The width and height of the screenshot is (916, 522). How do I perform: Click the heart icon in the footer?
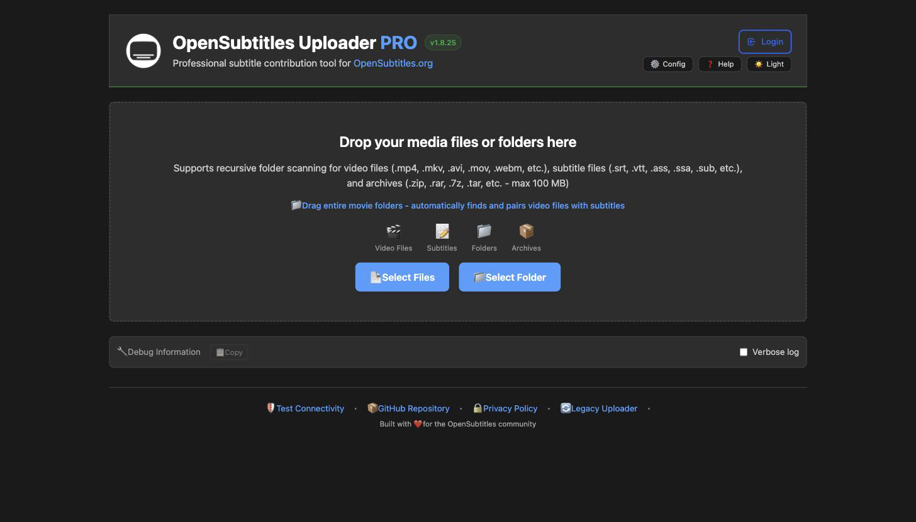[x=418, y=424]
